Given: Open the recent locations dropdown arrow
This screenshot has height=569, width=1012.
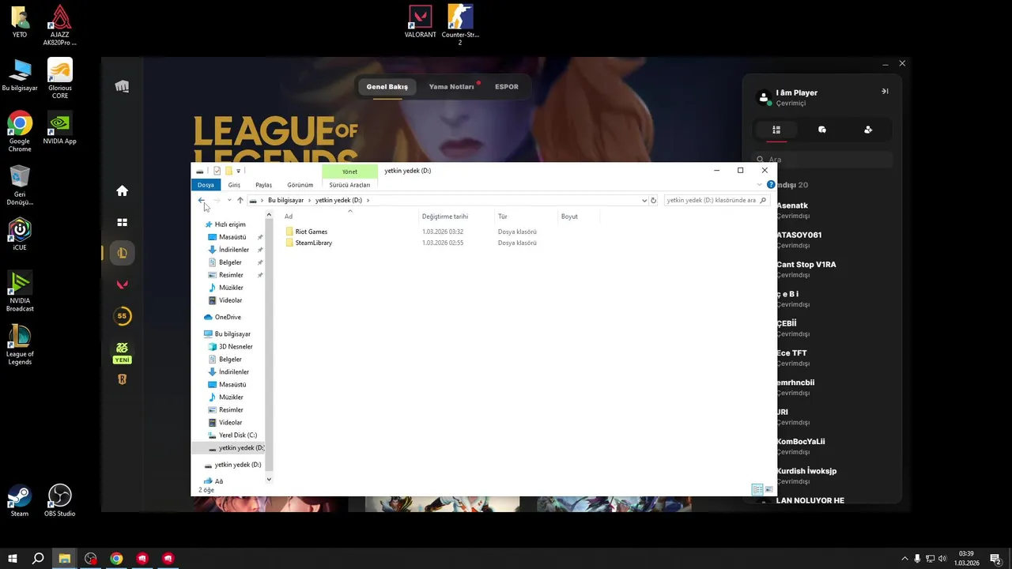Looking at the screenshot, I should coord(229,200).
